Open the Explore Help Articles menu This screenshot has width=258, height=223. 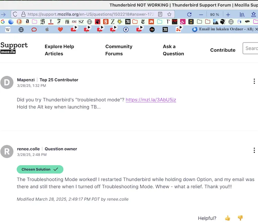click(x=60, y=50)
